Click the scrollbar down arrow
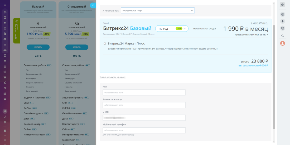Image resolution: width=290 pixels, height=145 pixels. pyautogui.click(x=274, y=141)
